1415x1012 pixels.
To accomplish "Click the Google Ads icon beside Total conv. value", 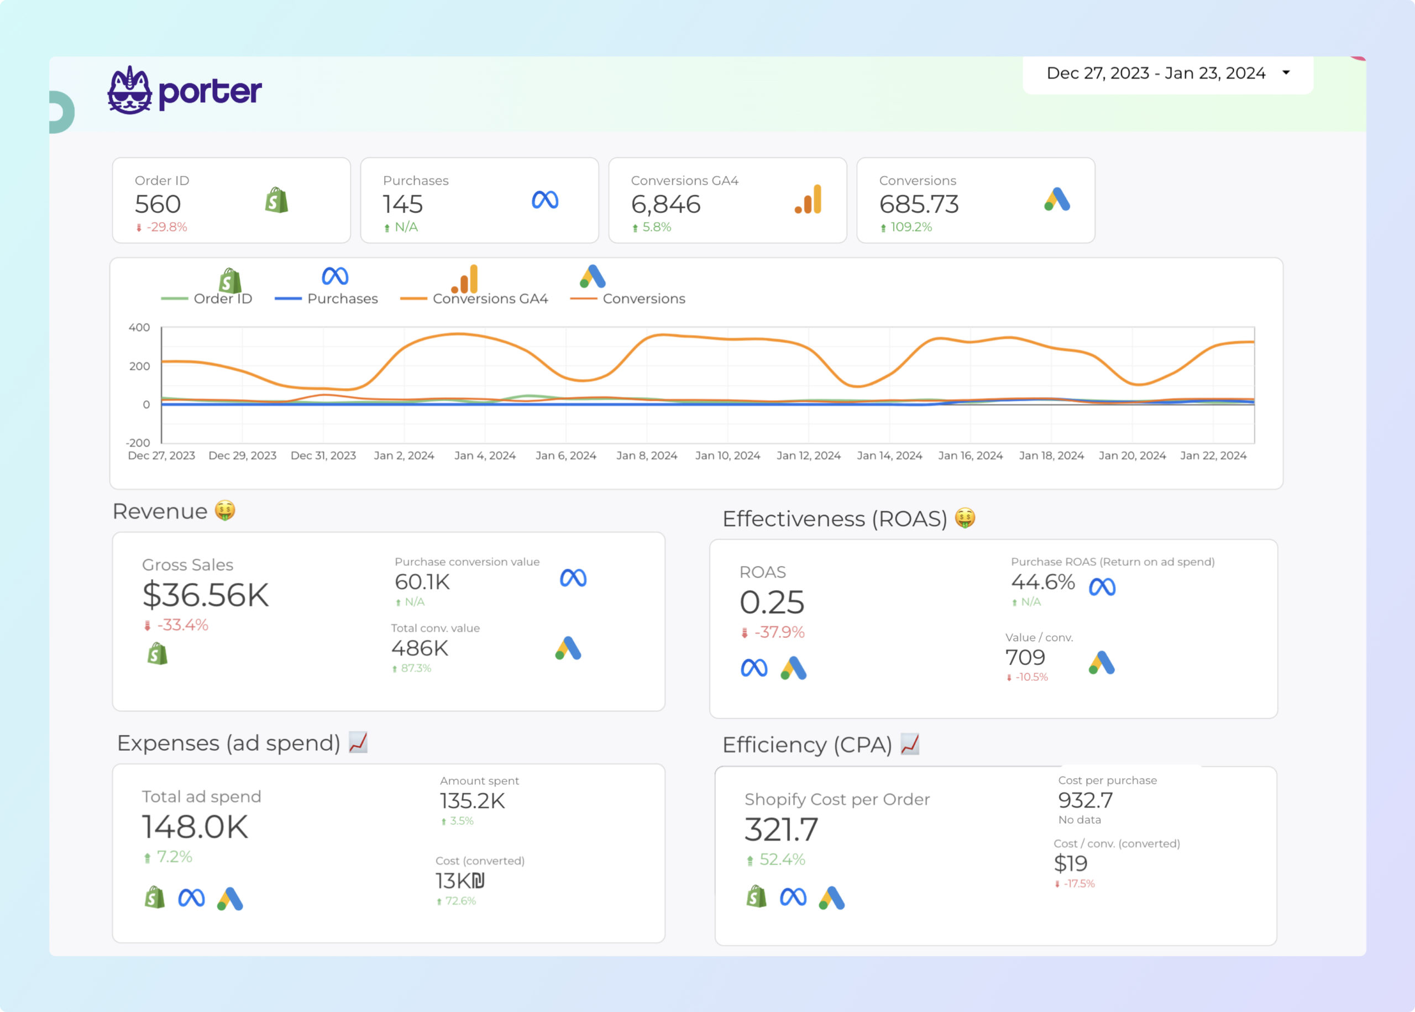I will 568,648.
